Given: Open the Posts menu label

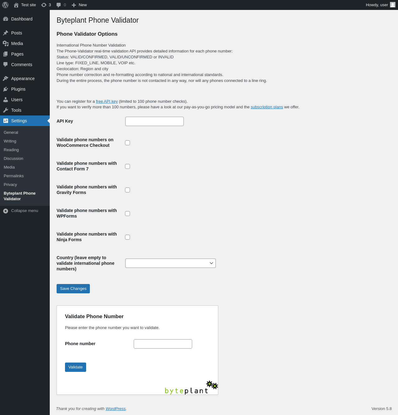Looking at the screenshot, I should coord(16,33).
